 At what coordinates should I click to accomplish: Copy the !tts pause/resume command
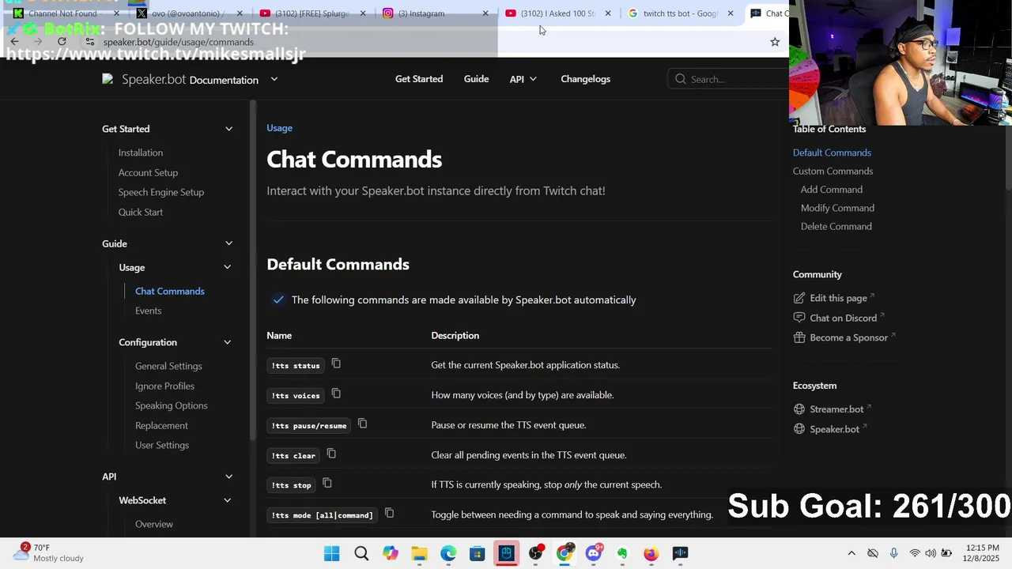(362, 424)
